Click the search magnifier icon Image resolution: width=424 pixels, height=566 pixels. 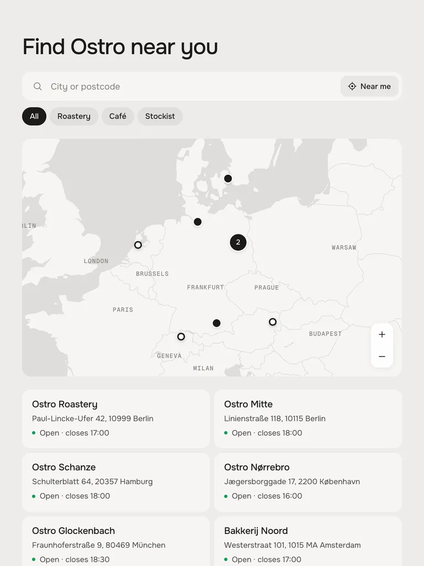tap(38, 86)
